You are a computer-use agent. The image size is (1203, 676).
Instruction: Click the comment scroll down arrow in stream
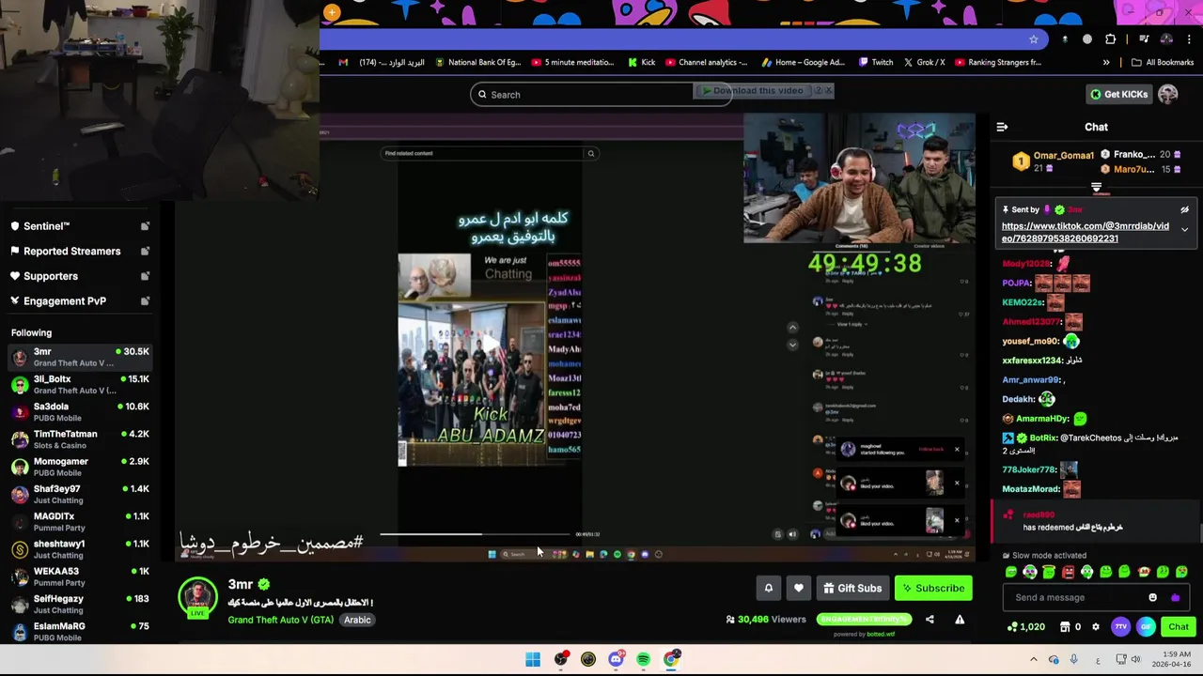pos(792,345)
